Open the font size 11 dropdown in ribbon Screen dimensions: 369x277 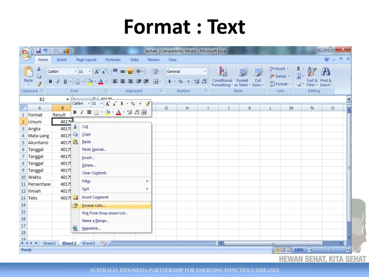pyautogui.click(x=90, y=71)
